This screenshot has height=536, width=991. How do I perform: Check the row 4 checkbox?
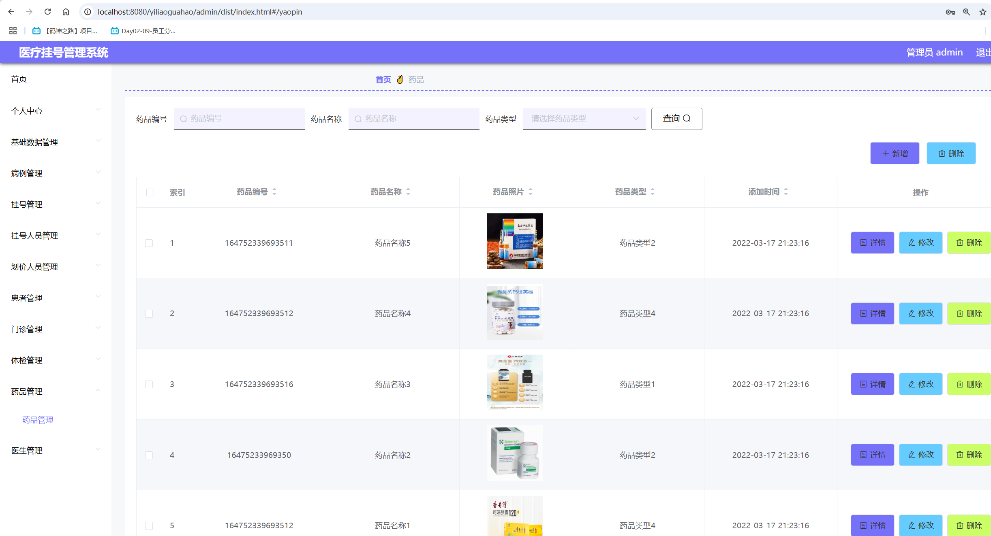click(x=149, y=455)
